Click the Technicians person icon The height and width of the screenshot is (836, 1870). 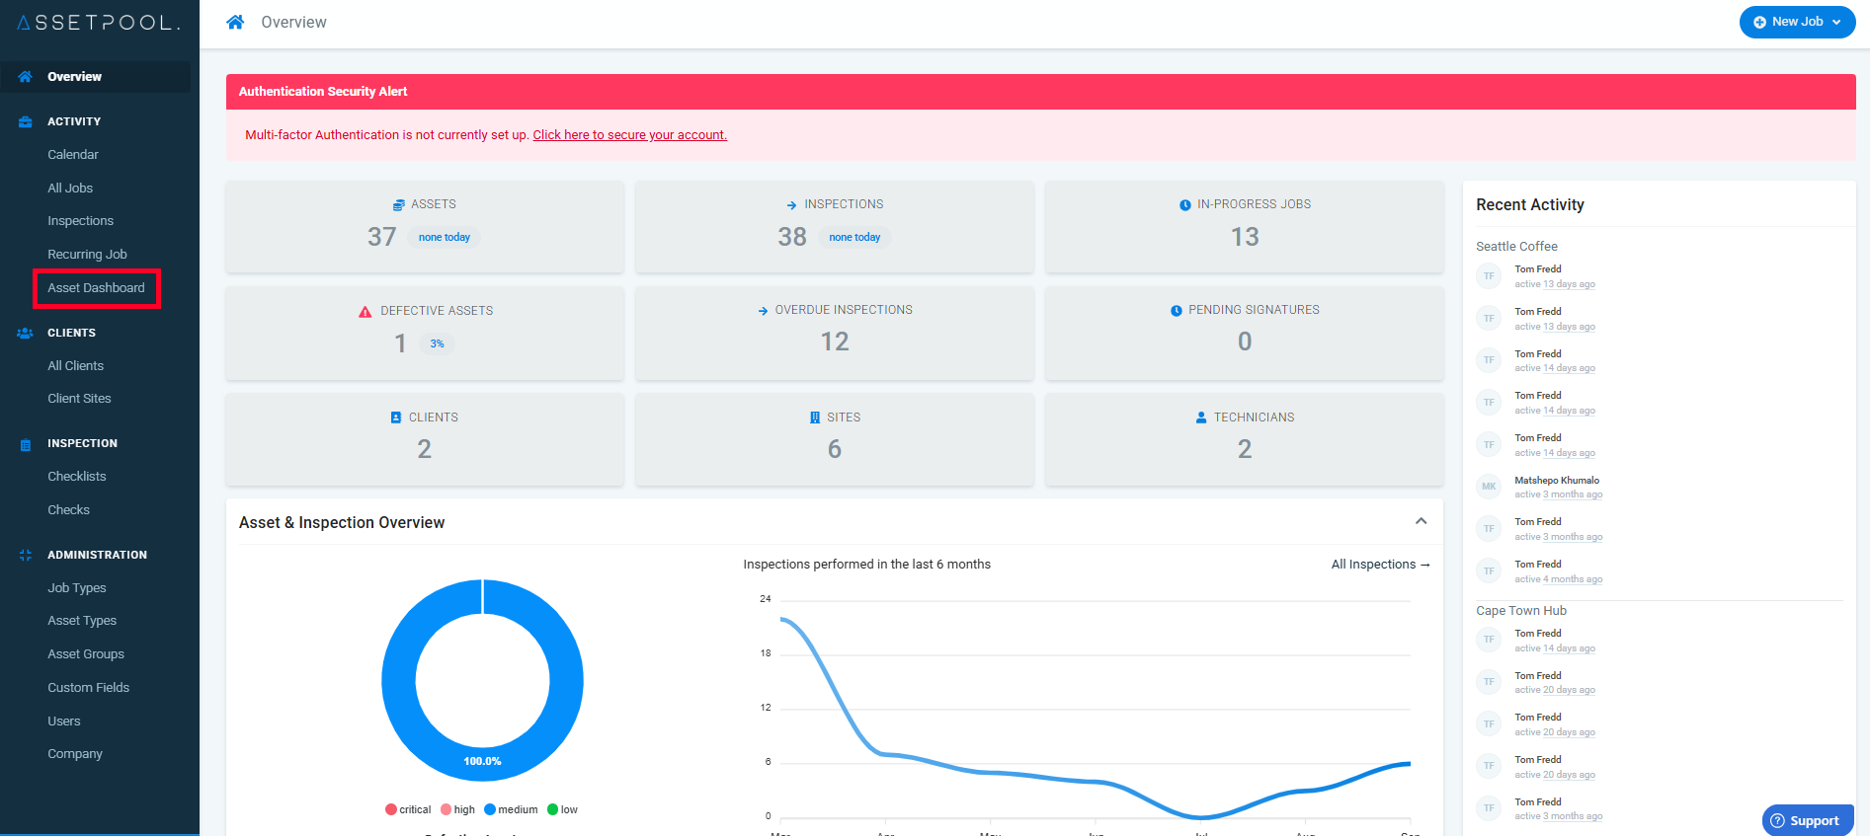pos(1201,418)
